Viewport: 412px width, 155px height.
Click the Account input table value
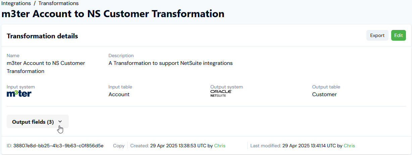click(x=119, y=94)
